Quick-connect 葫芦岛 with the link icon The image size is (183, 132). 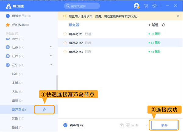point(45,110)
